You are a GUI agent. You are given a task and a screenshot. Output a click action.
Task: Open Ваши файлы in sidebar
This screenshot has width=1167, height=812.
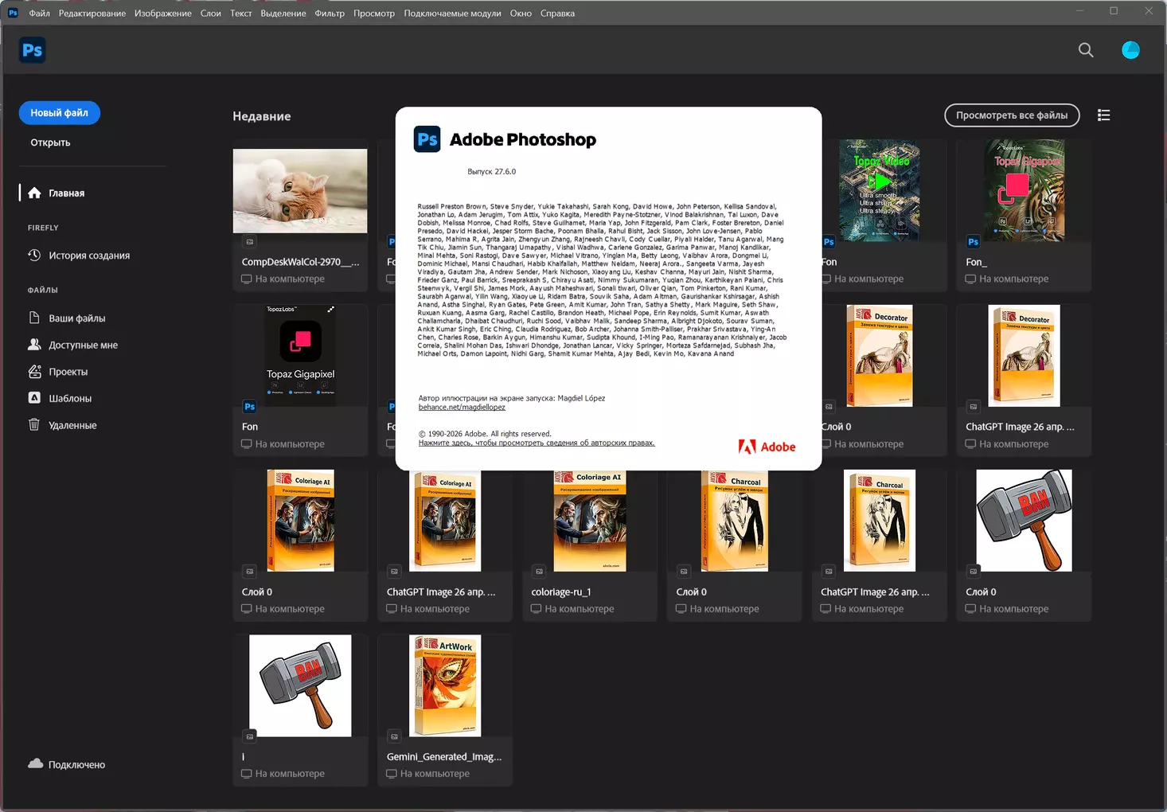point(76,318)
